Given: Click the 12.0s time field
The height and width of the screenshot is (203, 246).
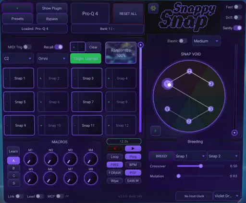Looking at the screenshot, I should pos(124,142).
